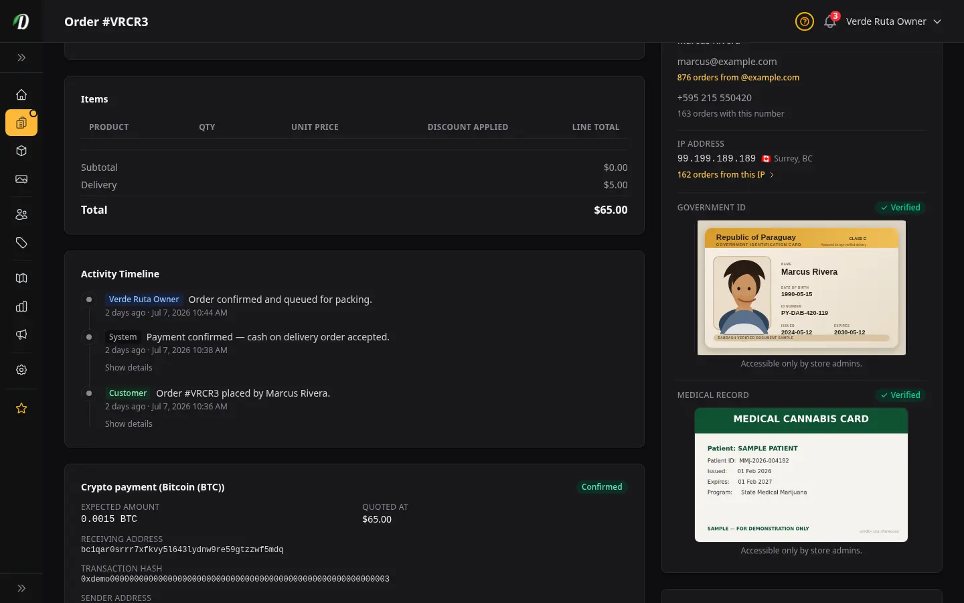Open the Map zones icon
Viewport: 964px width, 603px height.
coord(21,278)
